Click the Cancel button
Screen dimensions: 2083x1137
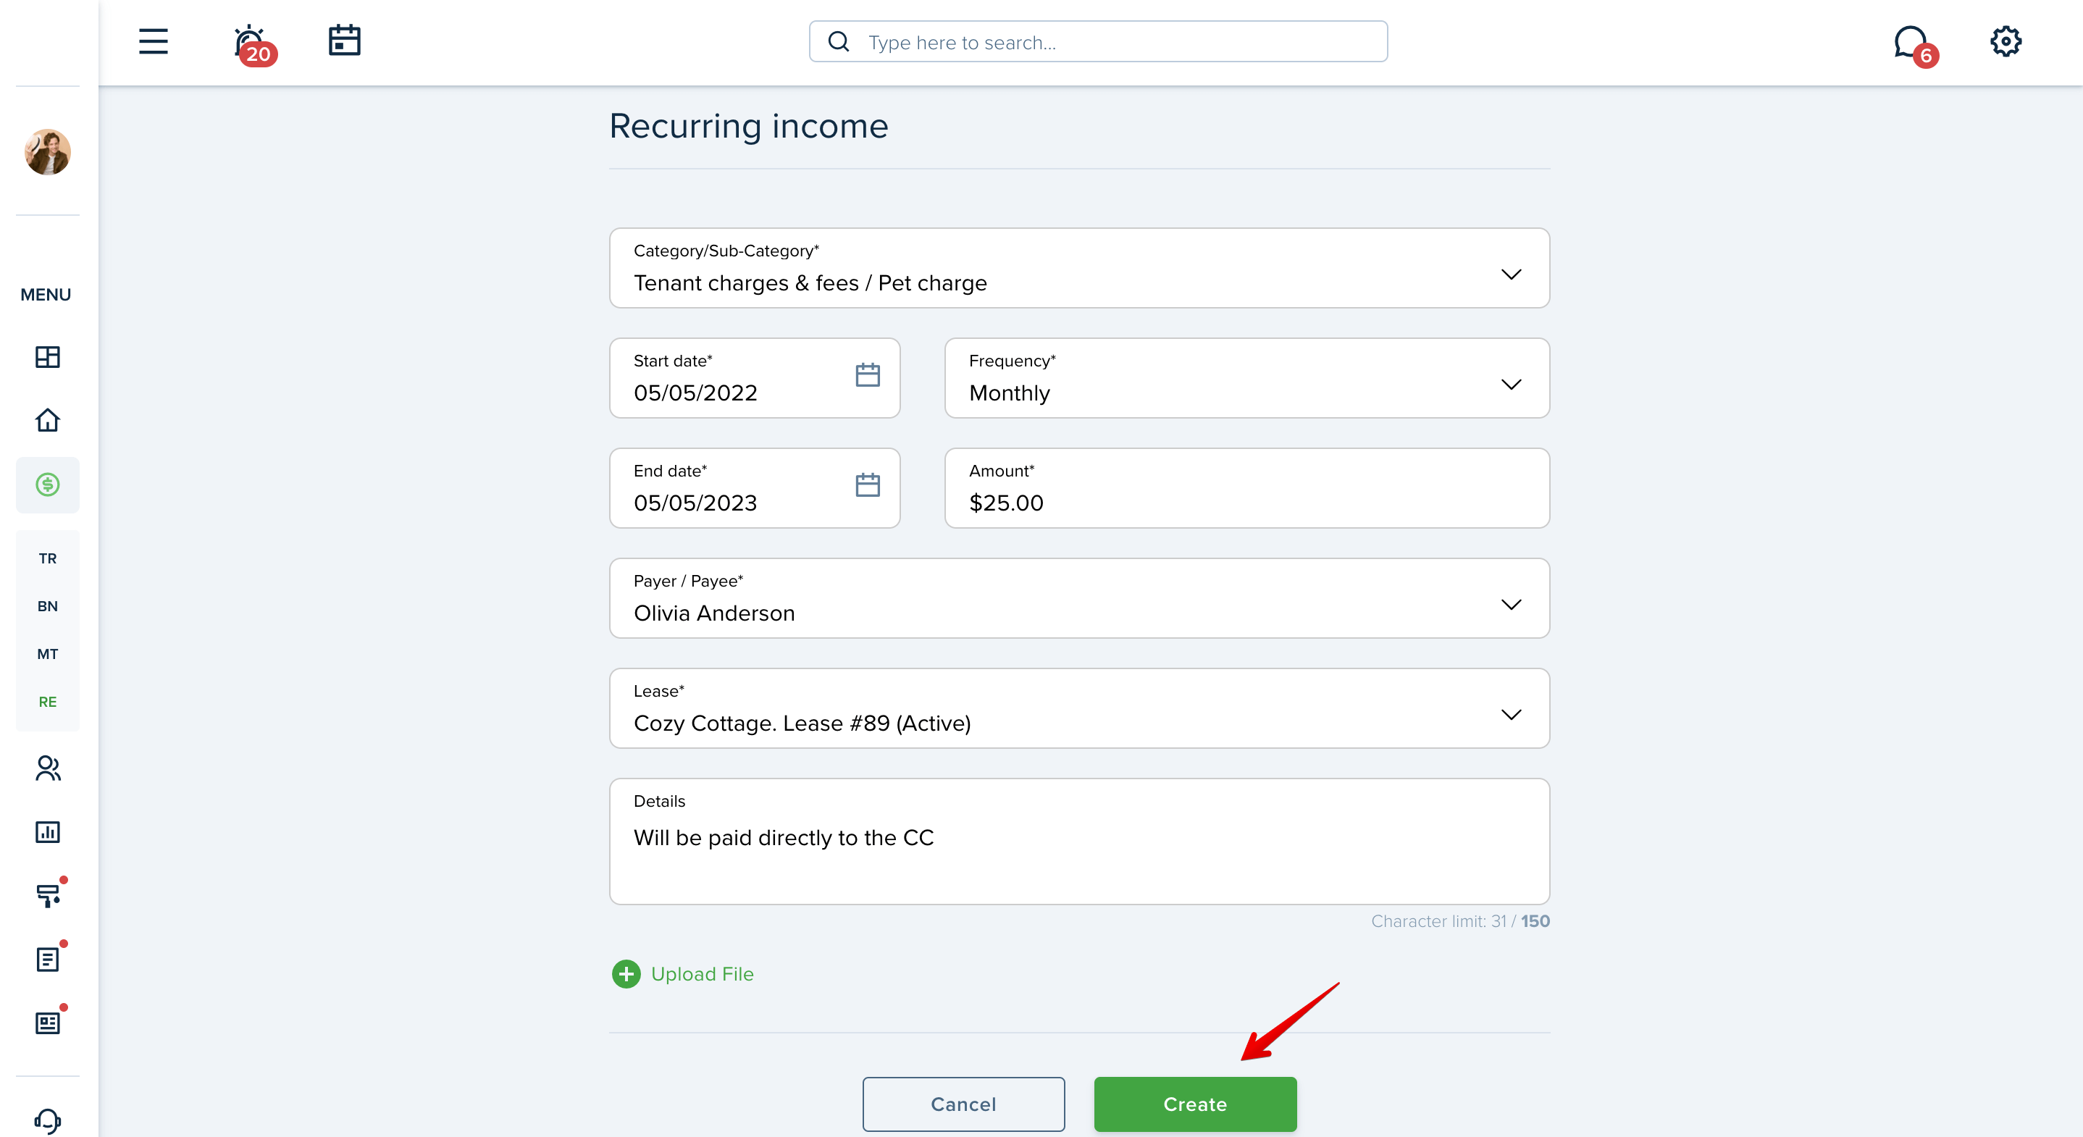click(x=963, y=1104)
